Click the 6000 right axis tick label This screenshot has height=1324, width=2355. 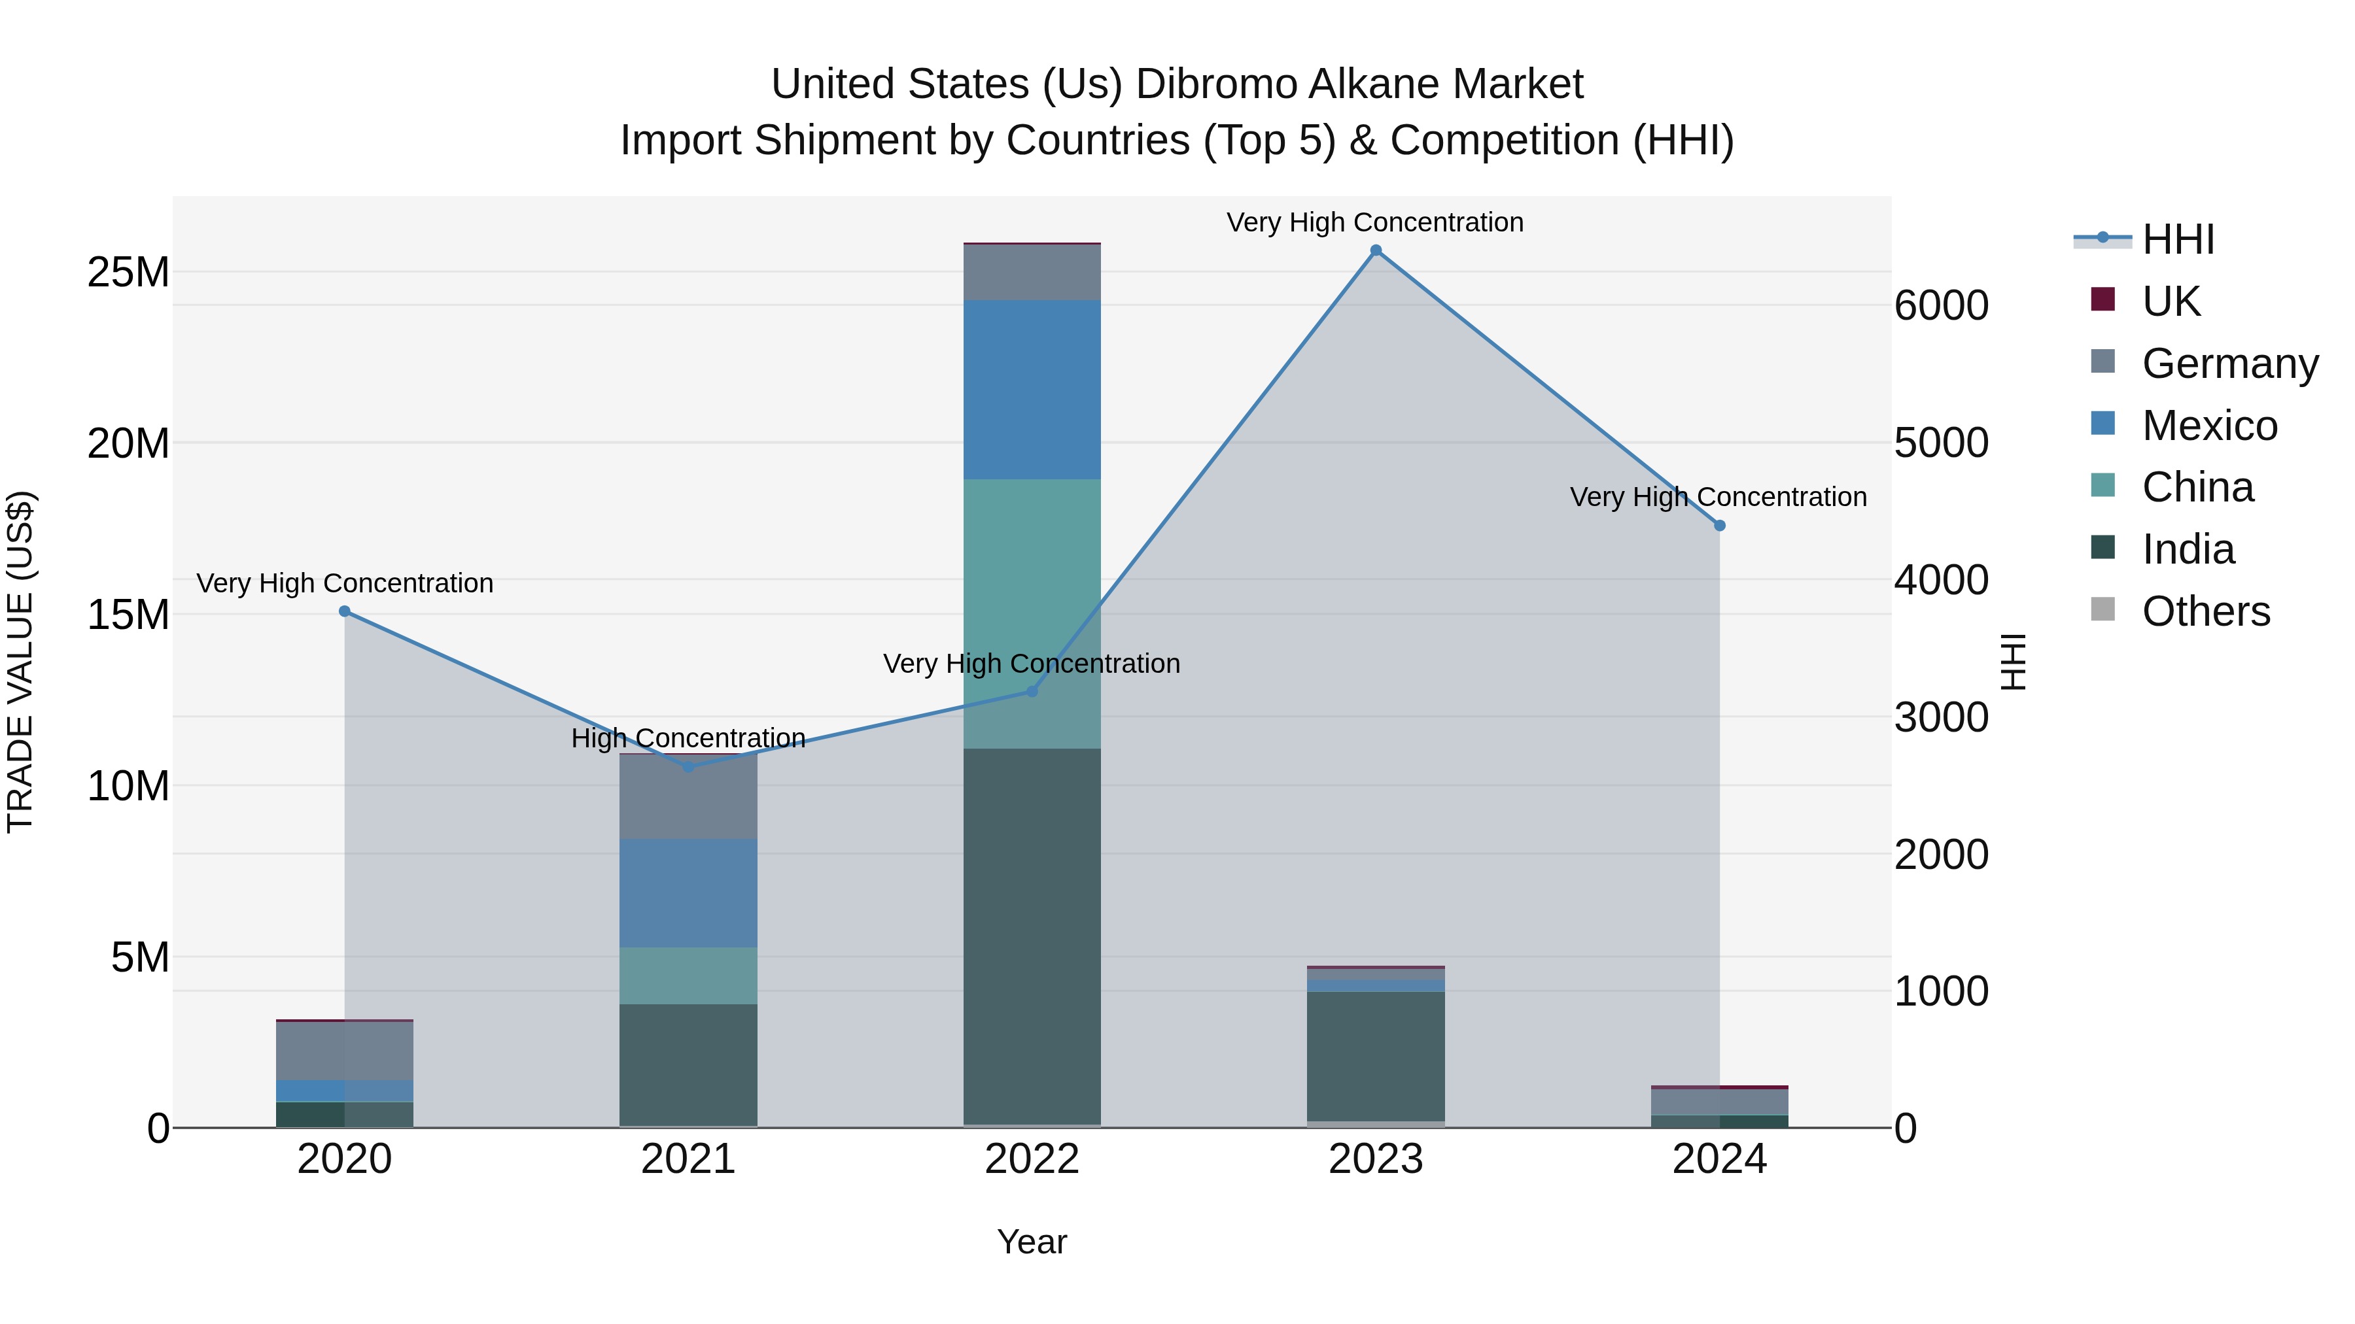pyautogui.click(x=1941, y=305)
